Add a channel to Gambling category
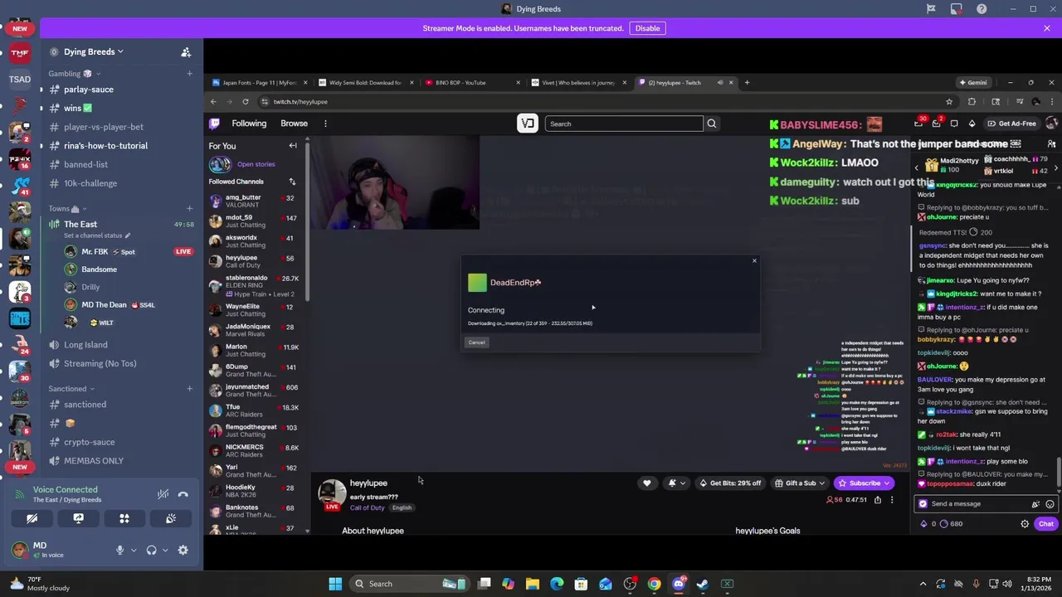1062x597 pixels. pos(190,74)
